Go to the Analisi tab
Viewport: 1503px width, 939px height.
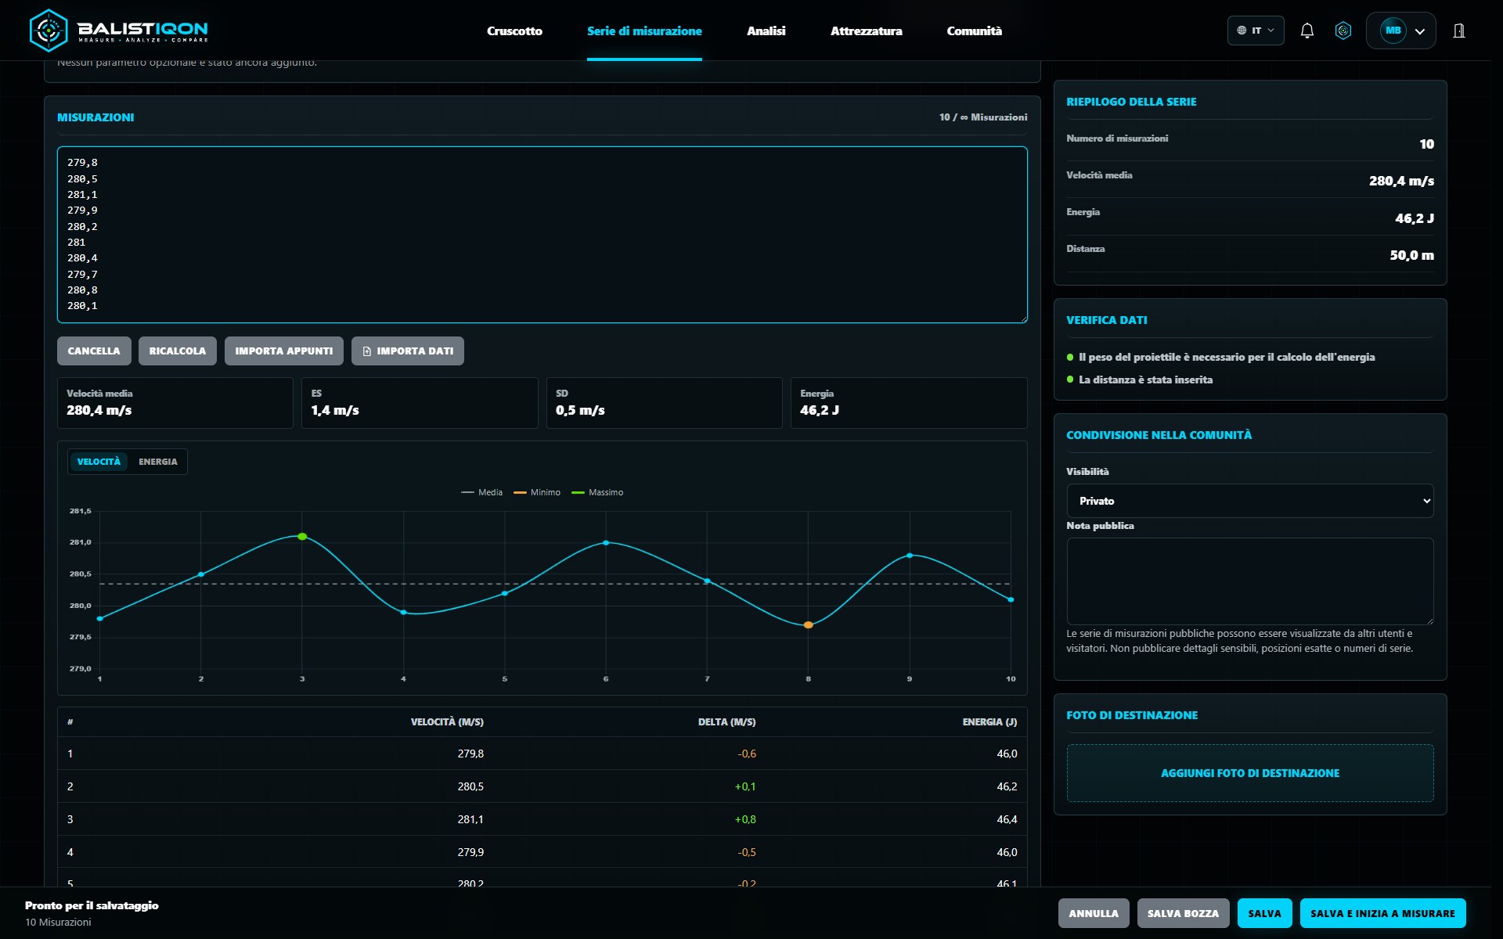(766, 31)
